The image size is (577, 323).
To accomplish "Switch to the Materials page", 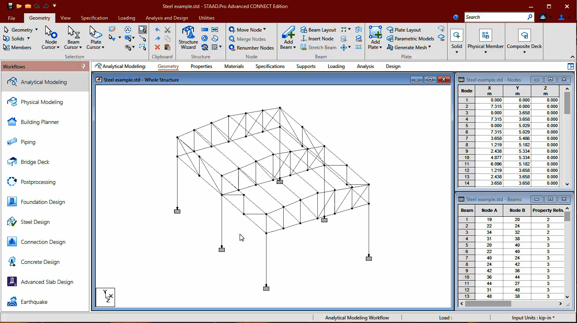I will coord(234,66).
